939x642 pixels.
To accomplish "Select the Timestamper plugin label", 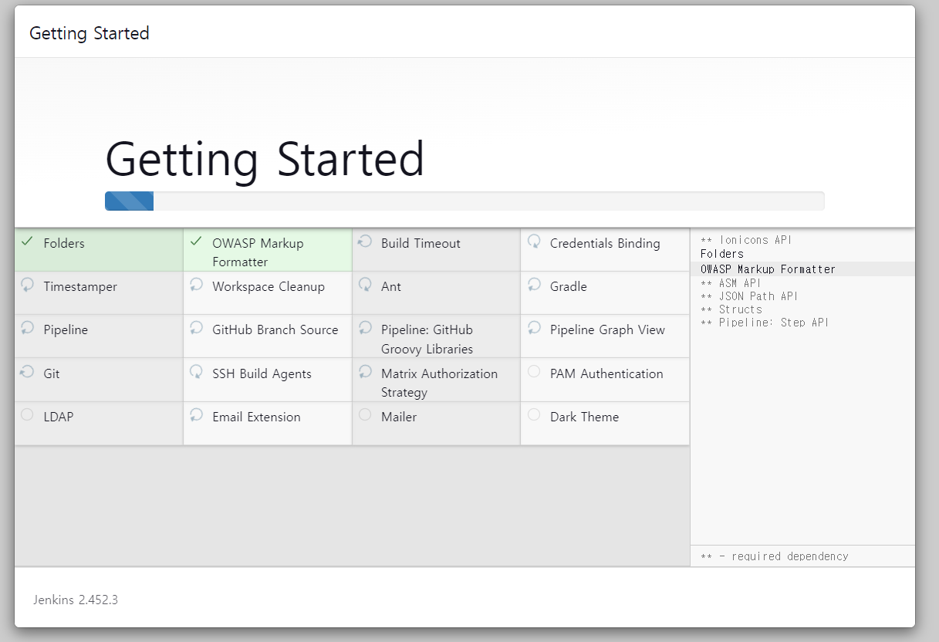I will click(x=80, y=286).
